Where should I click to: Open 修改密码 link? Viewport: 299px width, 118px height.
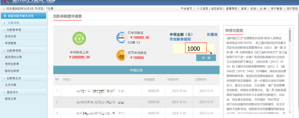click(216, 9)
